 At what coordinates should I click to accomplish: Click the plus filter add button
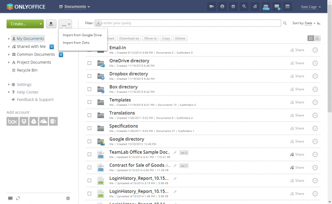pos(99,23)
